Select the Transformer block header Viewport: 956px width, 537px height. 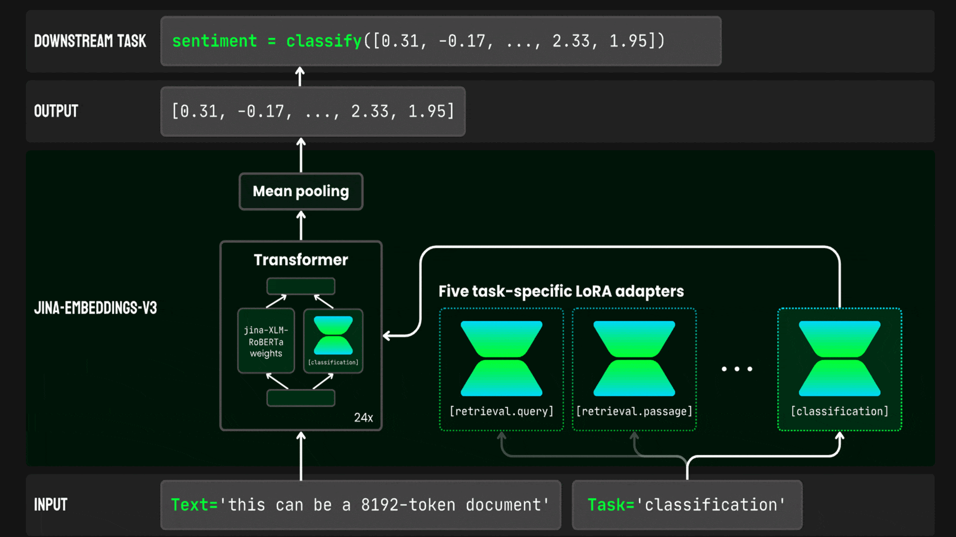pyautogui.click(x=300, y=260)
